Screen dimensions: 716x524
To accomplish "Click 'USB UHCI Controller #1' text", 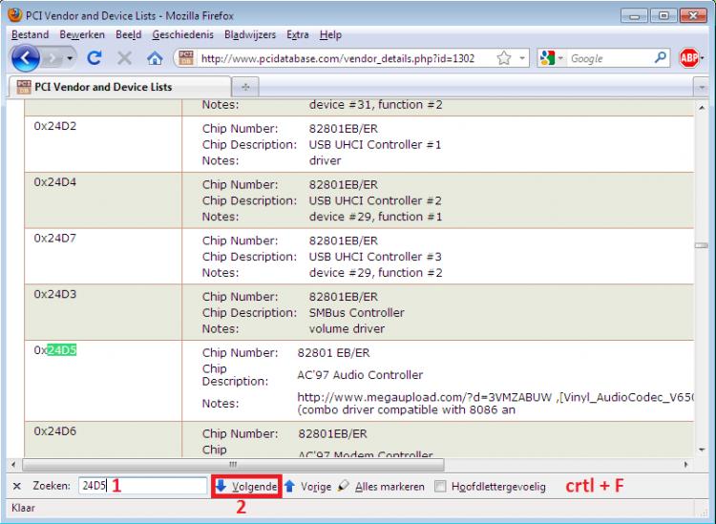I will tap(375, 145).
